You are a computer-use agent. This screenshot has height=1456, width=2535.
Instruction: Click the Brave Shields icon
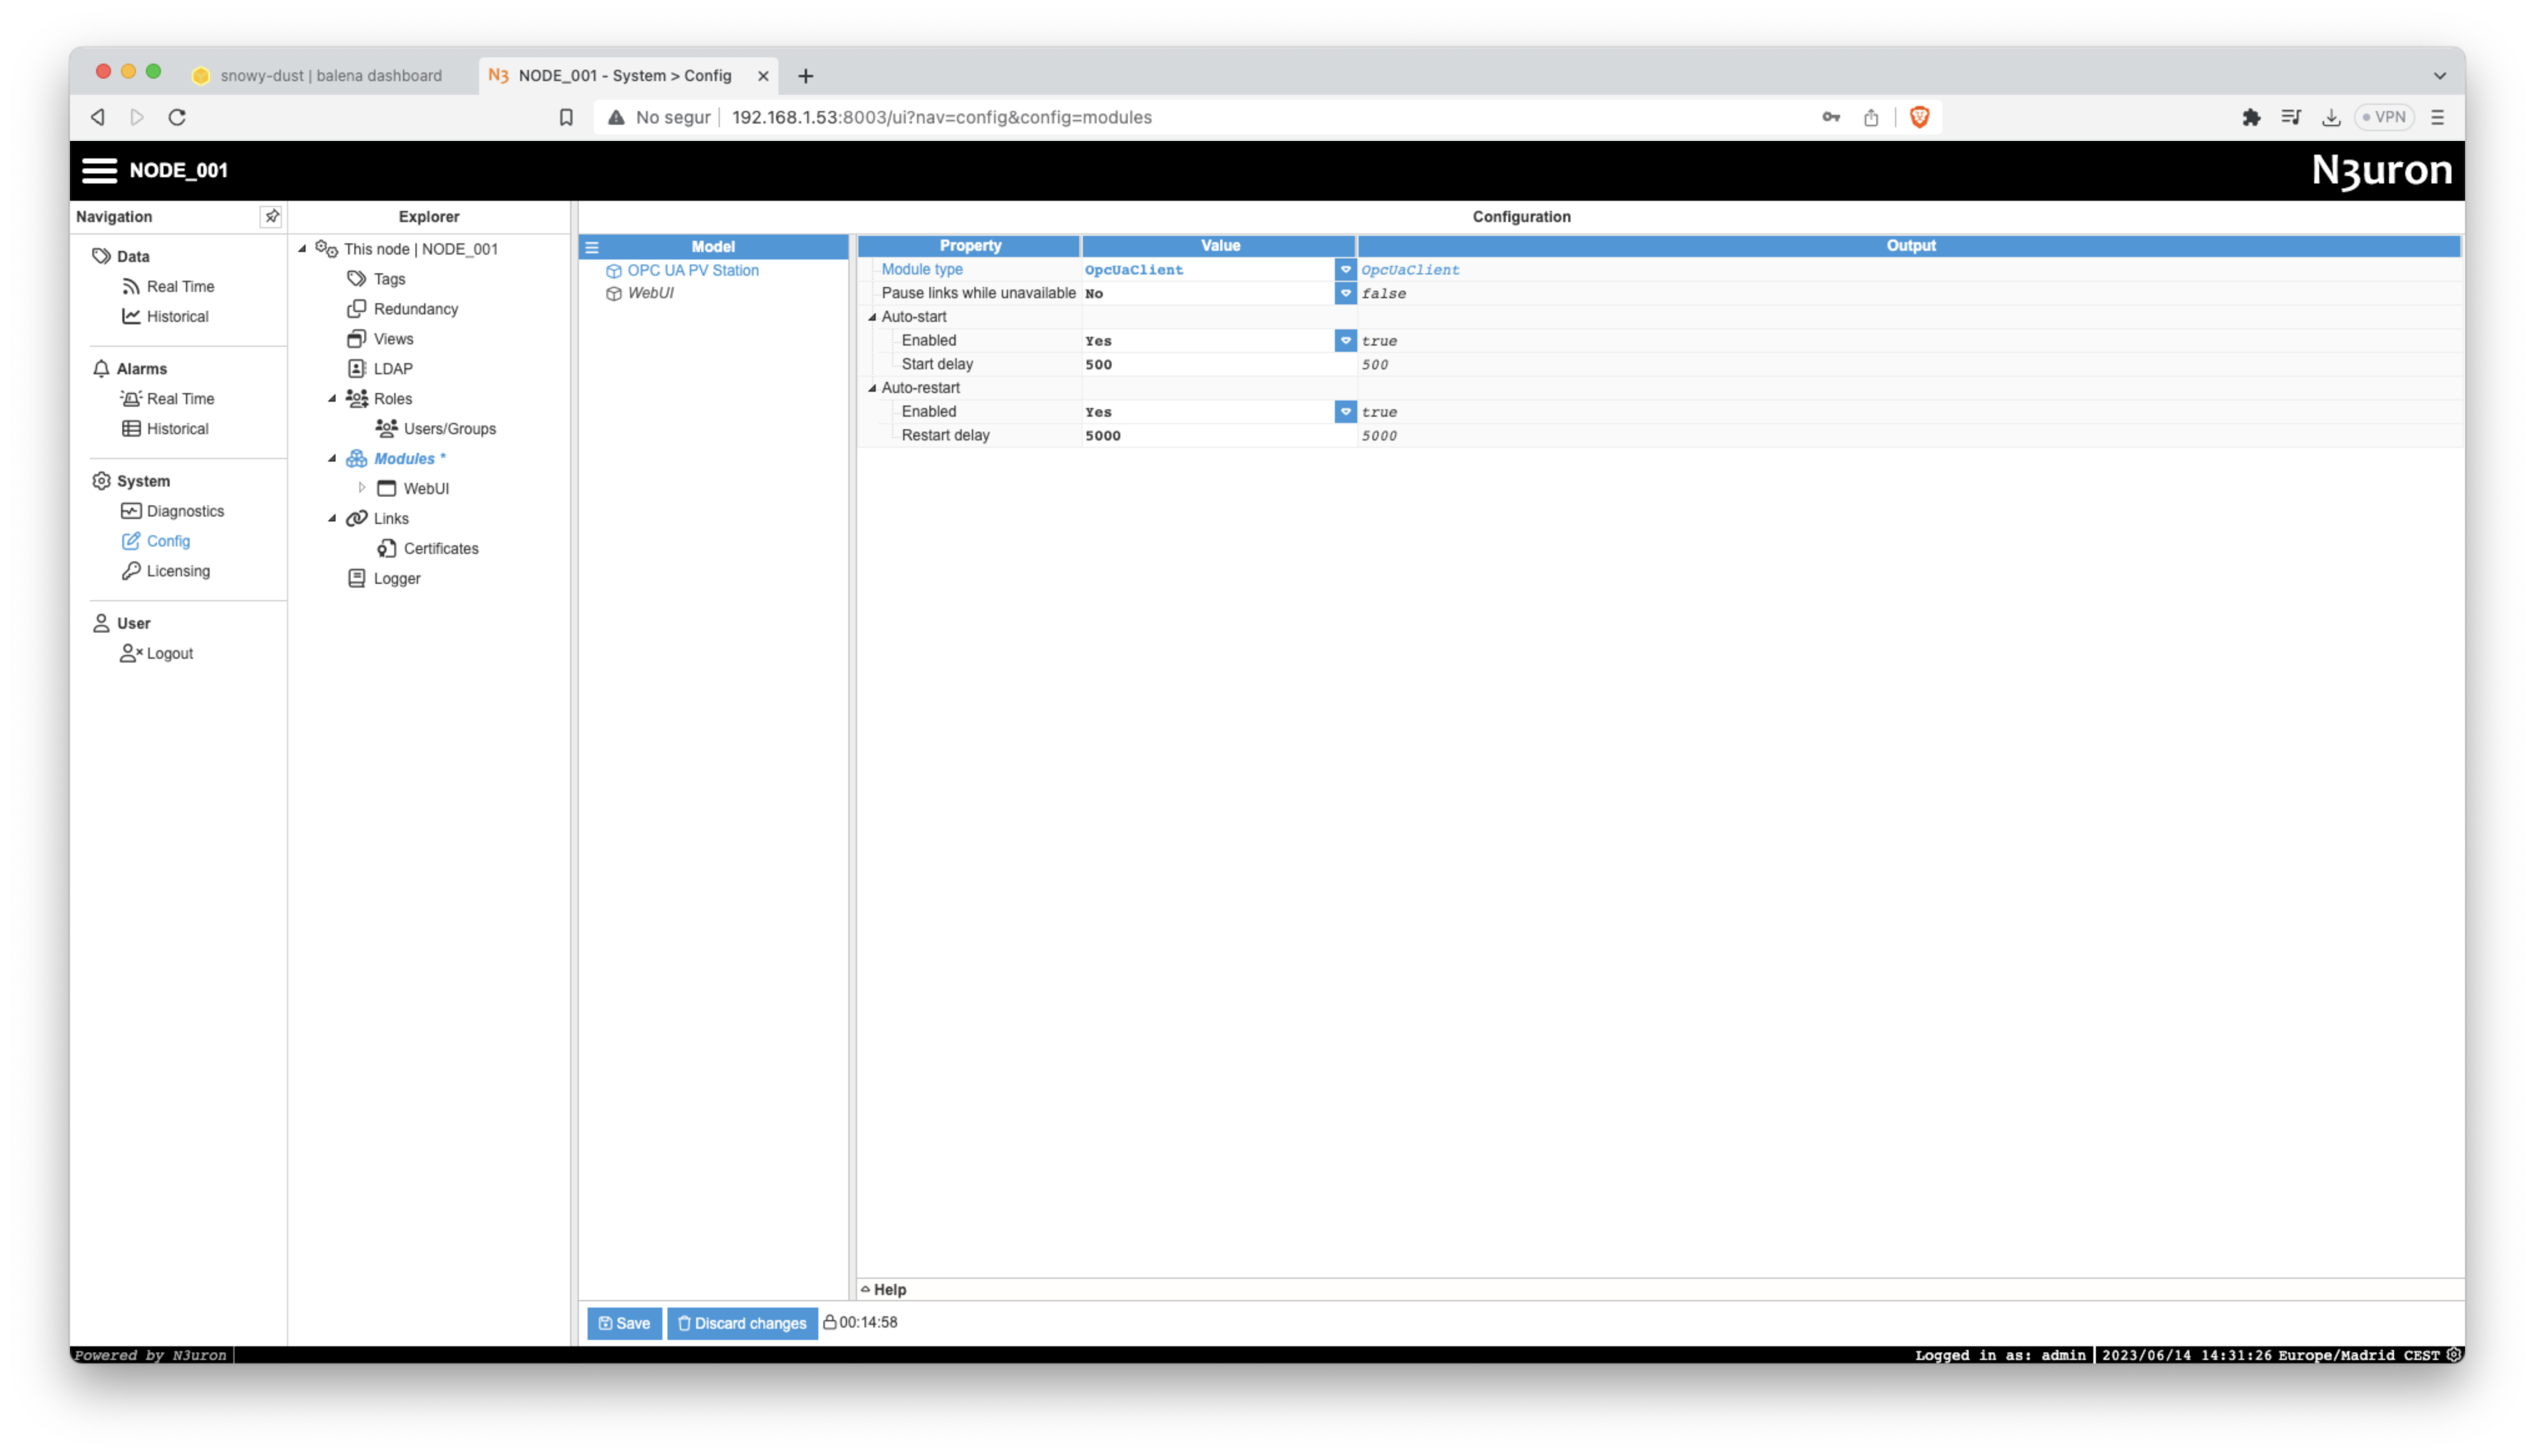pos(1918,117)
